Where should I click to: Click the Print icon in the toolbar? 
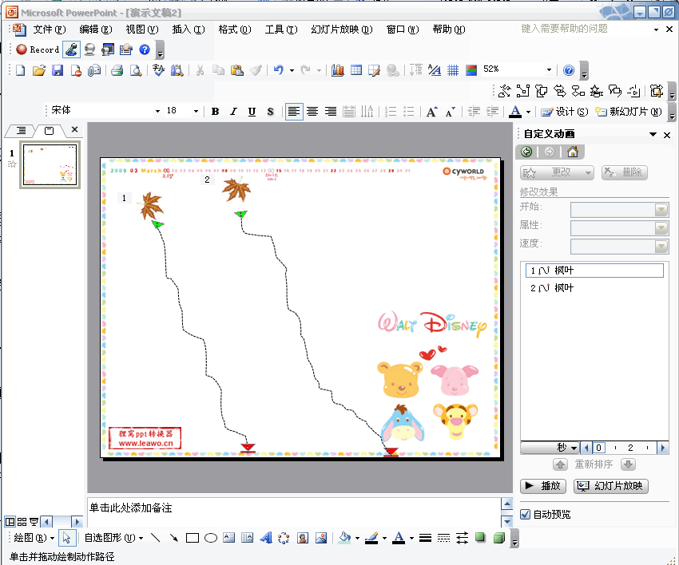(117, 70)
